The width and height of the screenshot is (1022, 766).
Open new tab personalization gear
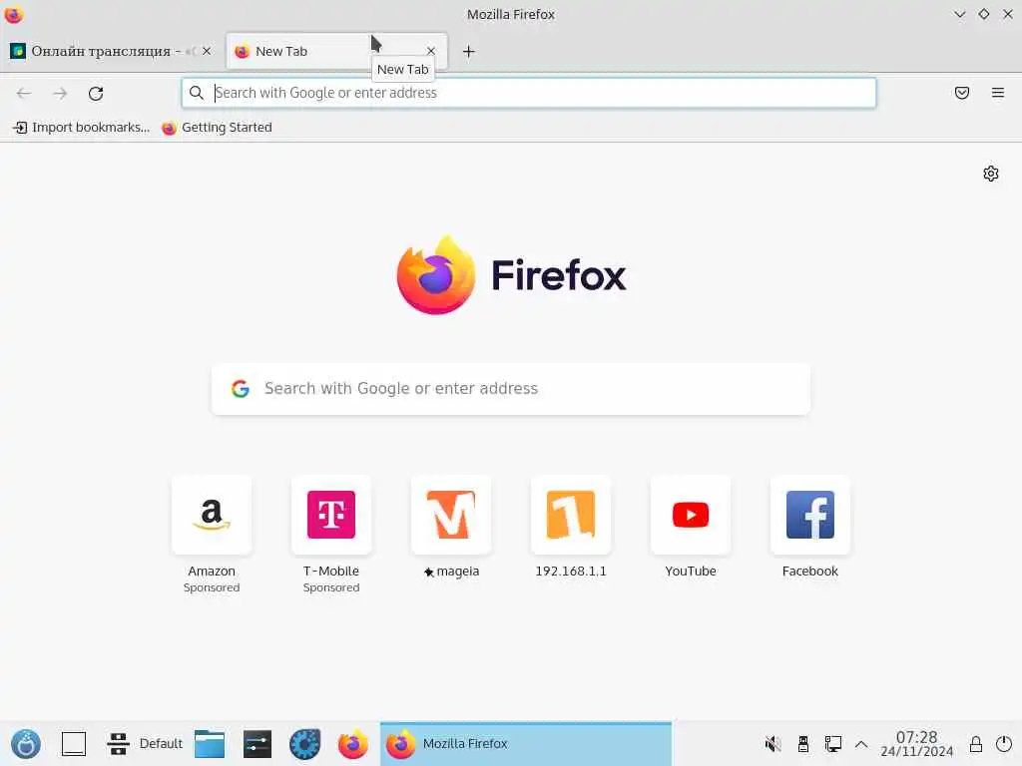(991, 174)
